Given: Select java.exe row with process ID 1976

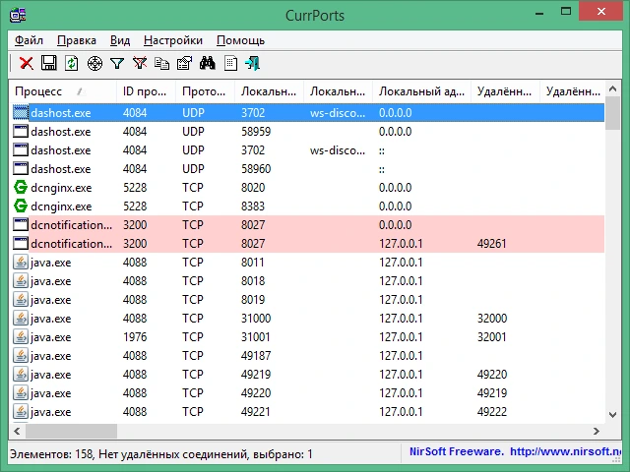Looking at the screenshot, I should [x=308, y=336].
